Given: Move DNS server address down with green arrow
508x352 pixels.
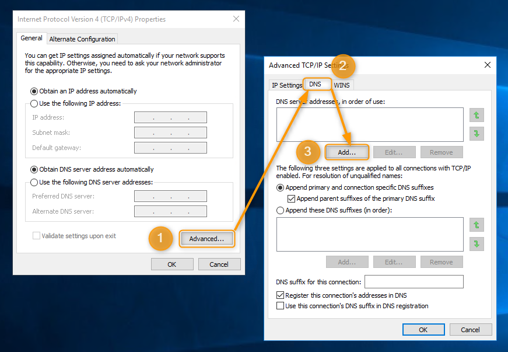Looking at the screenshot, I should [477, 134].
